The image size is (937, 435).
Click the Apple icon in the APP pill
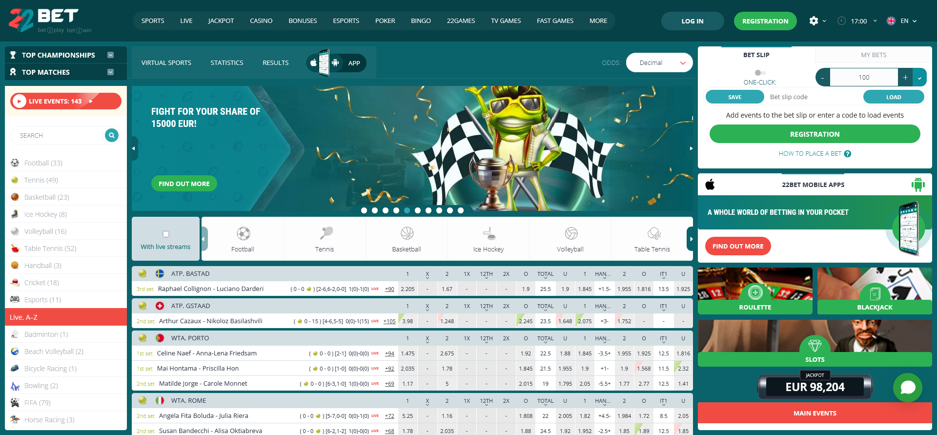313,63
